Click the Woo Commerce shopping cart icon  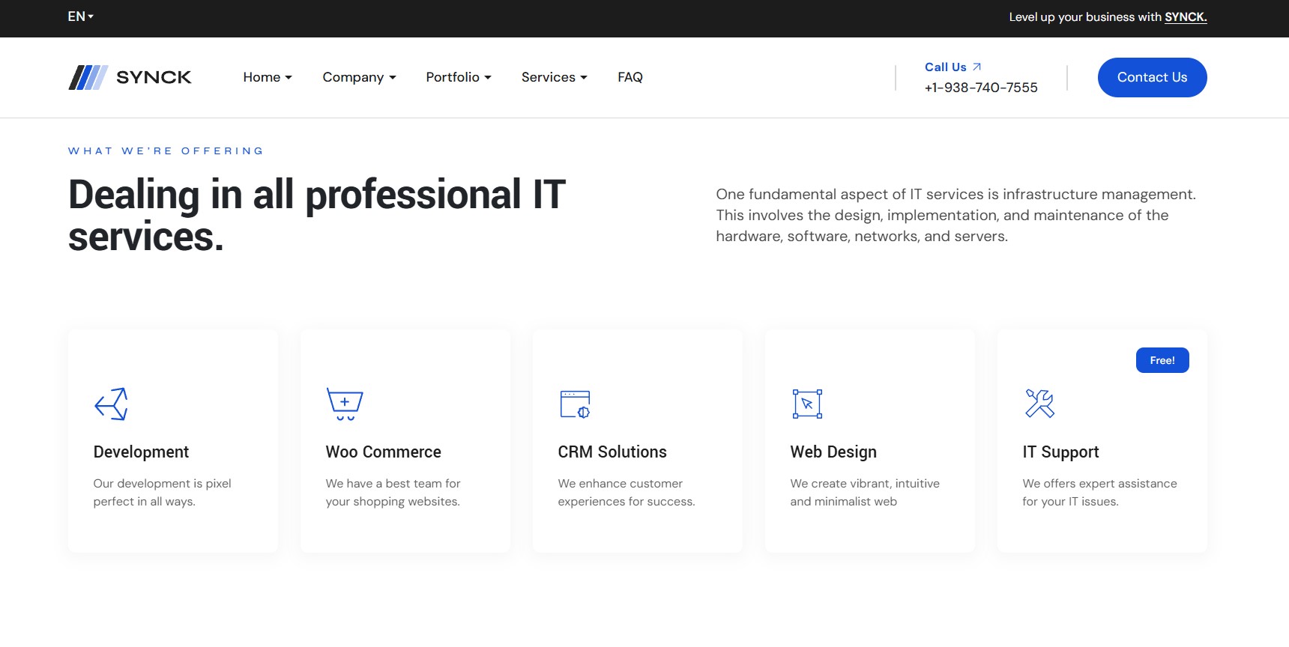point(345,404)
